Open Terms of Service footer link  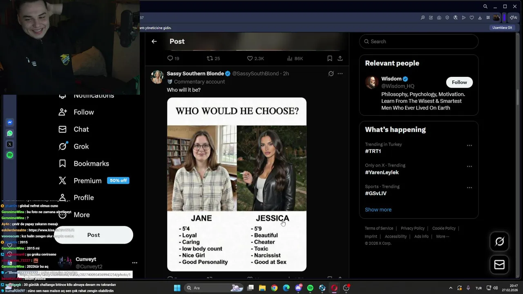[379, 228]
